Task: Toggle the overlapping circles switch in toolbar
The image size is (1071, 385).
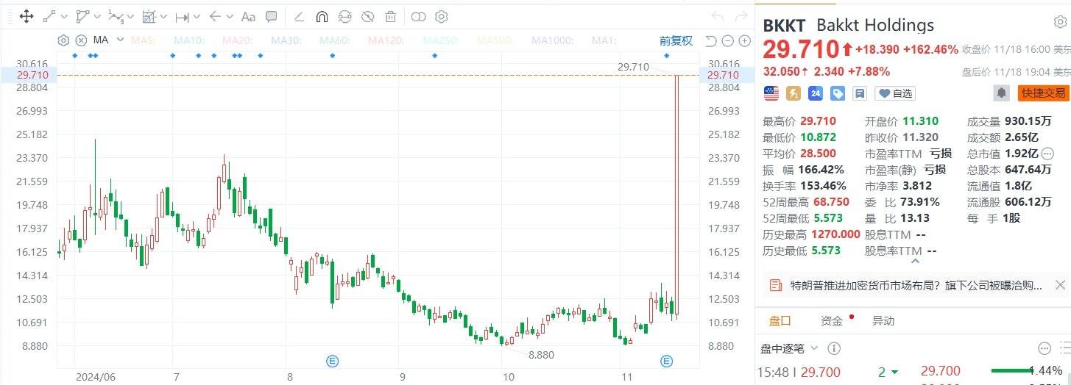Action: tap(418, 16)
